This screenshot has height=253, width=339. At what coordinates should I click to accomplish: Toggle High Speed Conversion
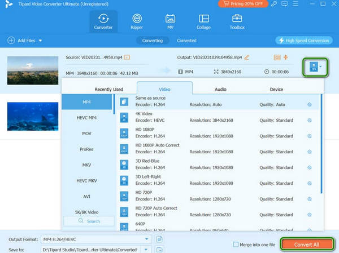click(x=304, y=41)
